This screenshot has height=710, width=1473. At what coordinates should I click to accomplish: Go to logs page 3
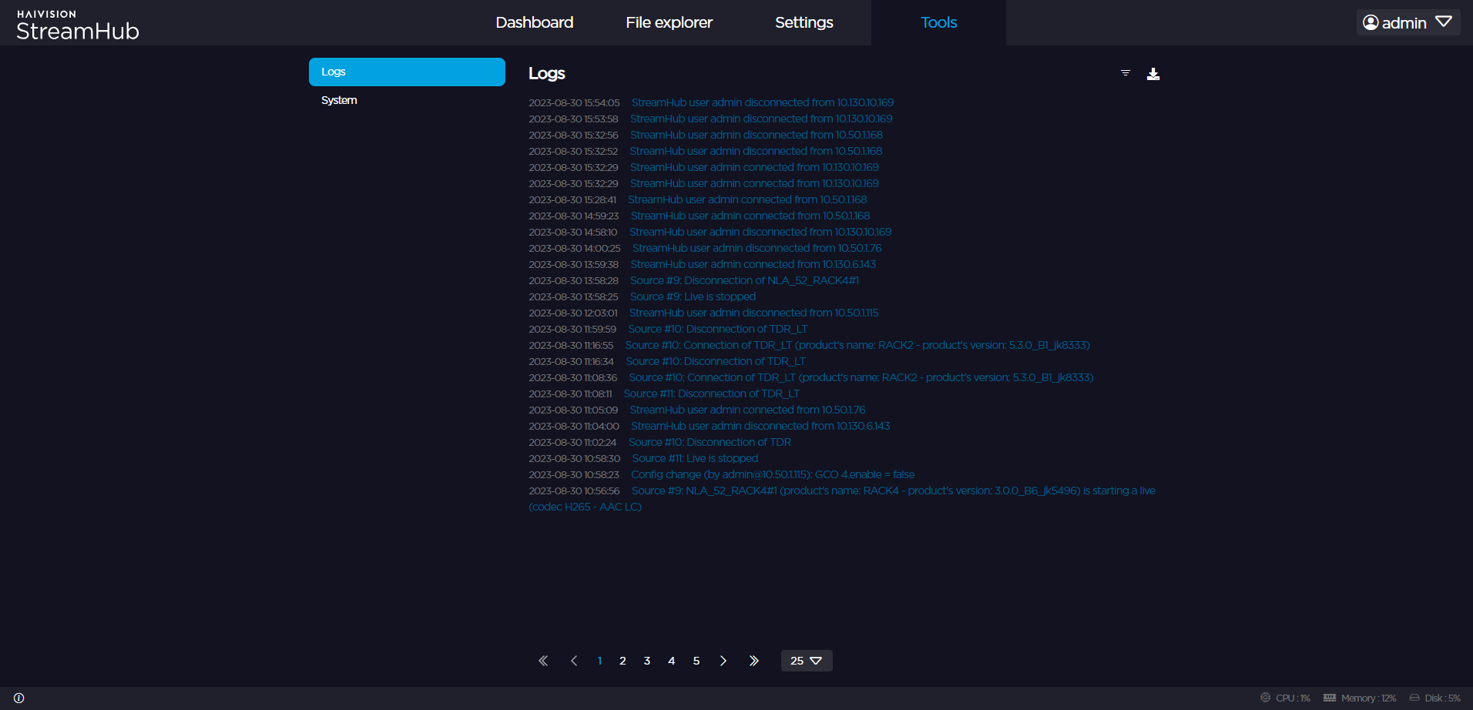[x=647, y=661]
